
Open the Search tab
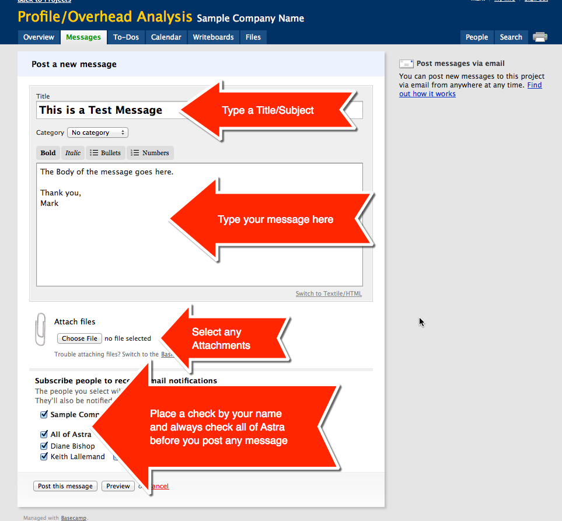click(x=511, y=37)
